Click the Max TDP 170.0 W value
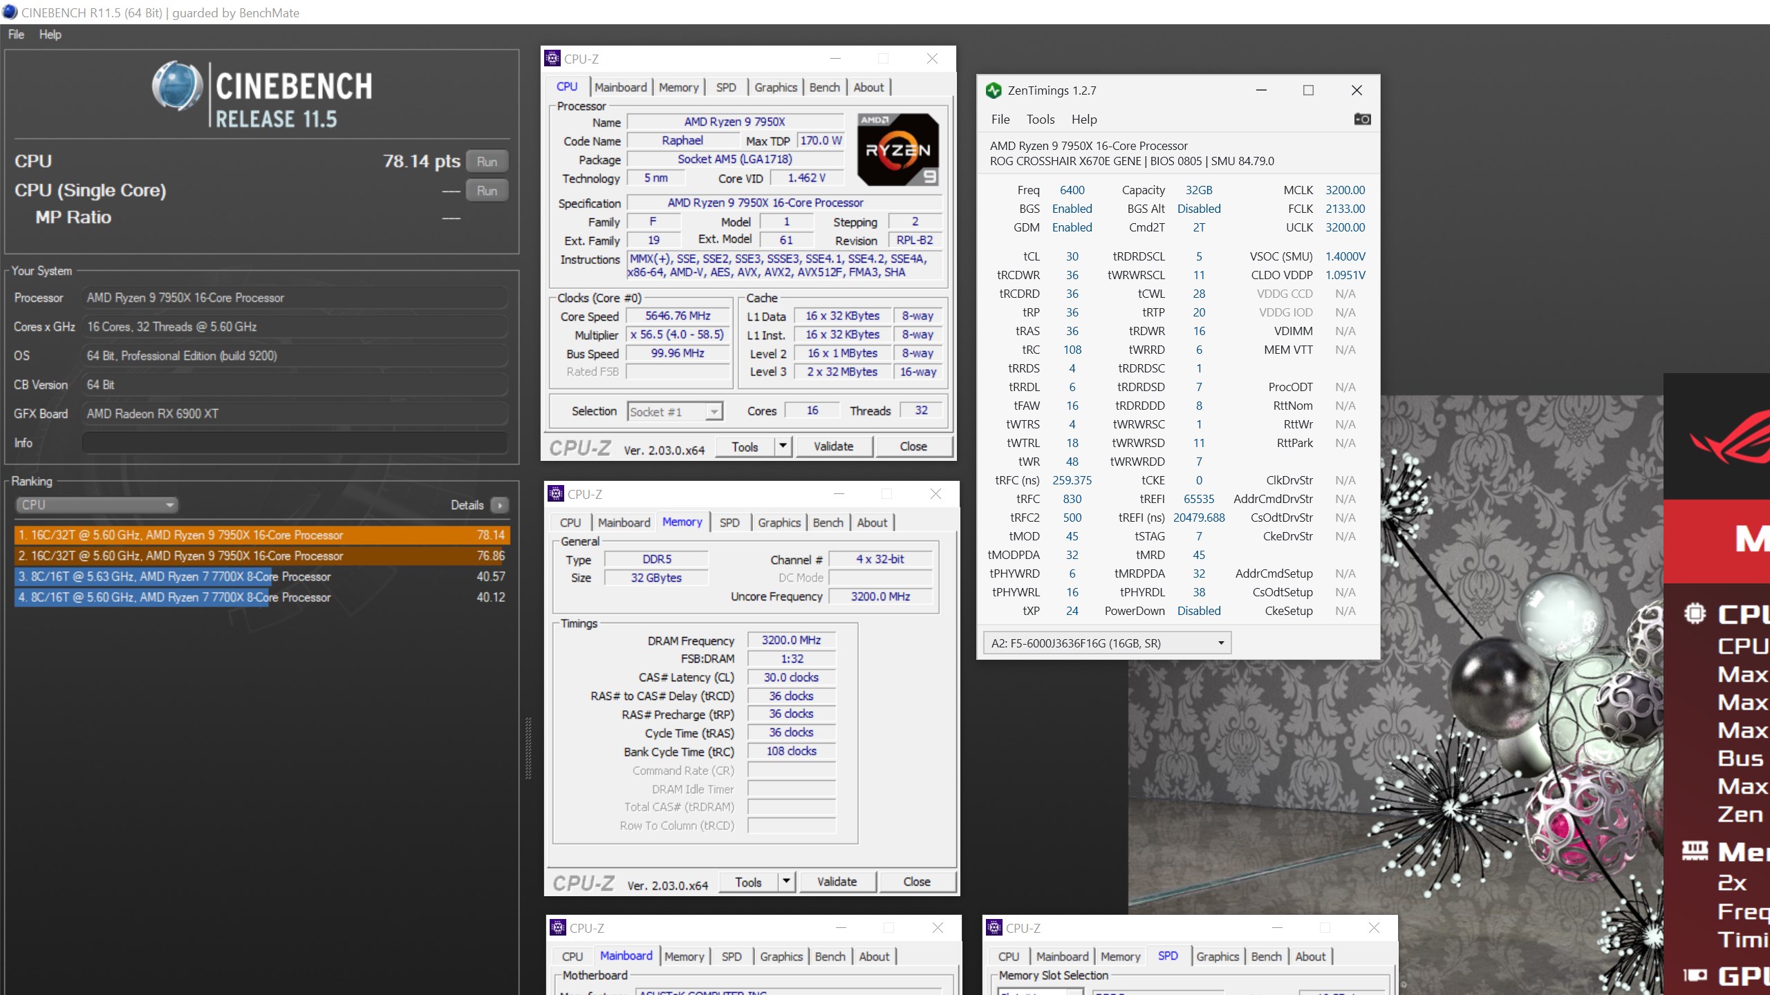Screen dimensions: 1770x995 820,140
